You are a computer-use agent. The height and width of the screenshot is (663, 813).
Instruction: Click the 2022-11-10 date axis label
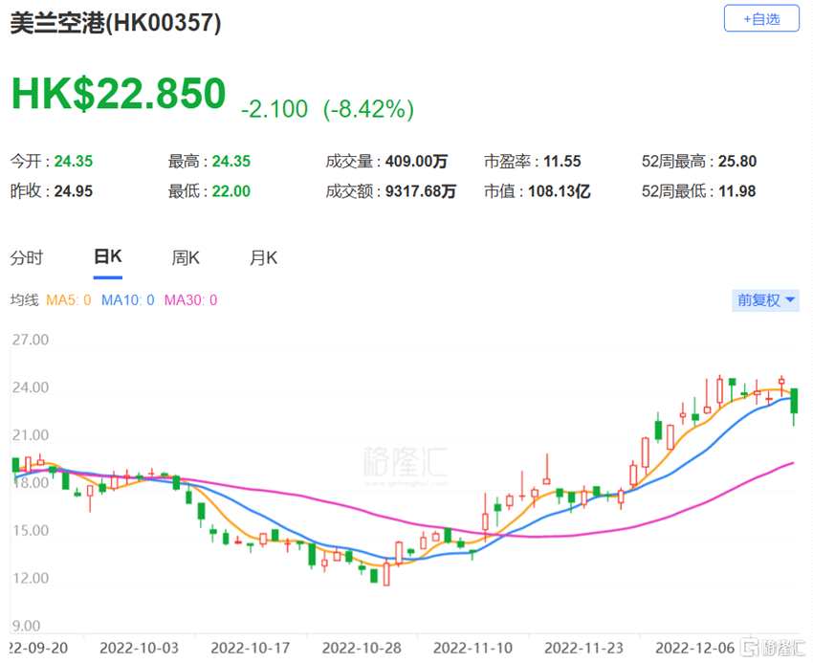pyautogui.click(x=472, y=648)
